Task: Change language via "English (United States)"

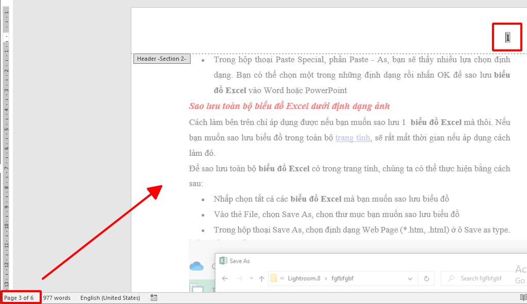Action: (110, 298)
